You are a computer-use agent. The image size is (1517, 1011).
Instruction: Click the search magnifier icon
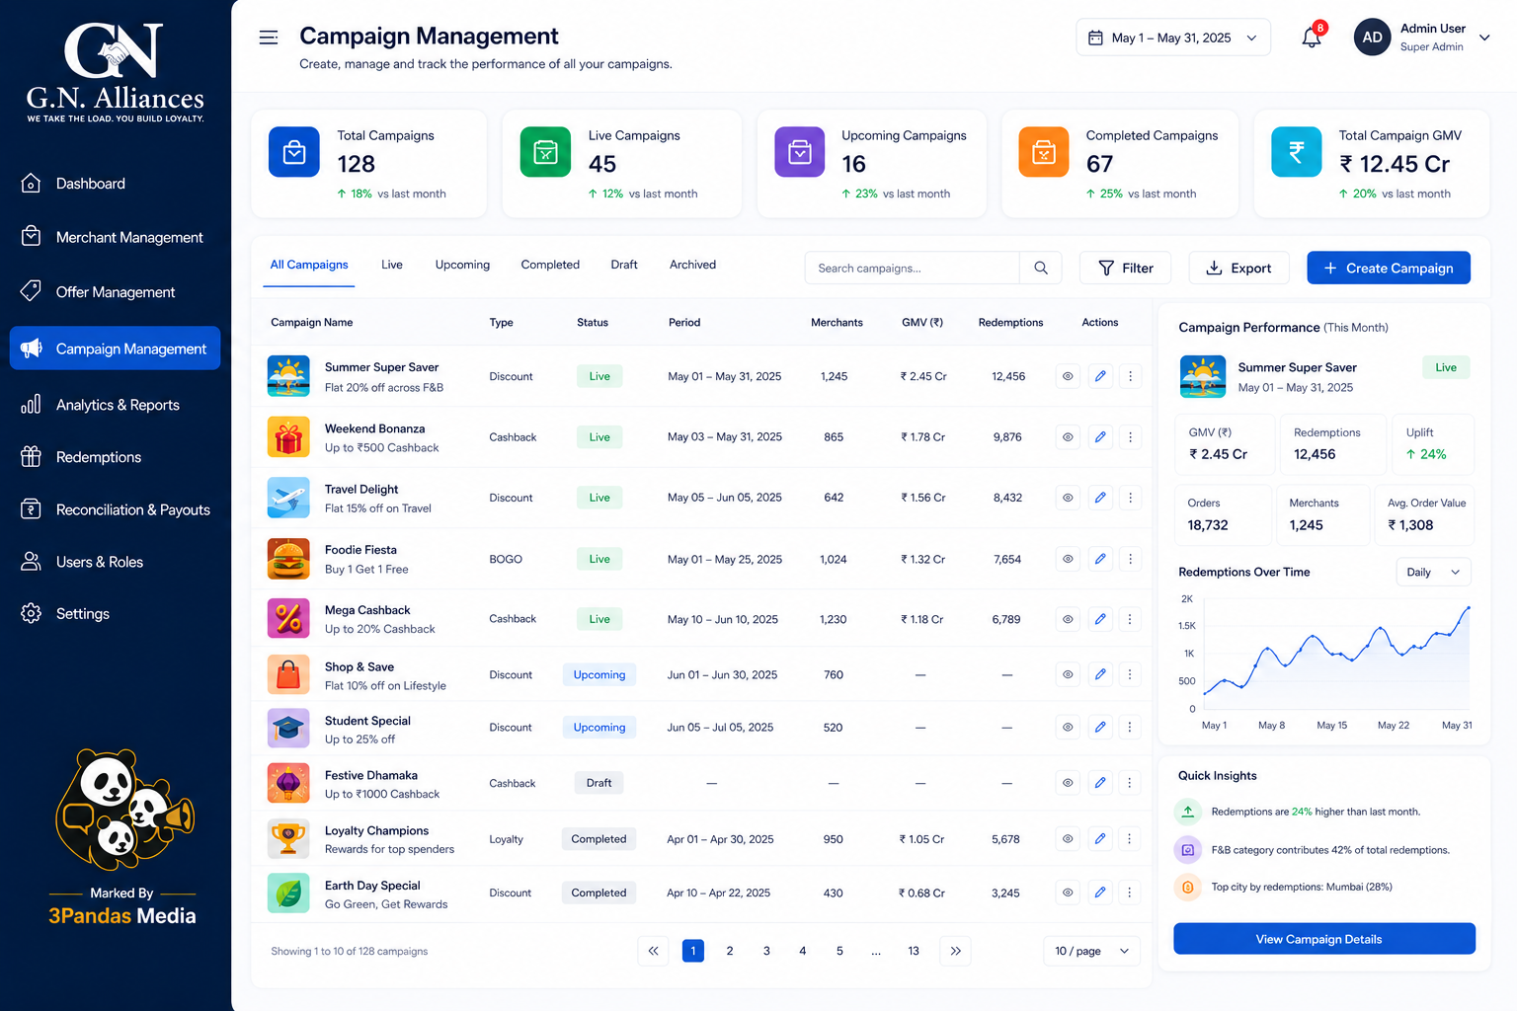[x=1041, y=268]
